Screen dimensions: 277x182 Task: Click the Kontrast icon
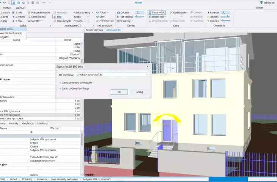[208, 13]
